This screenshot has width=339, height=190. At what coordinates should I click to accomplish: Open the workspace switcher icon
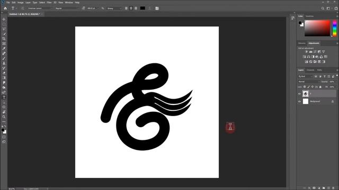click(x=328, y=8)
